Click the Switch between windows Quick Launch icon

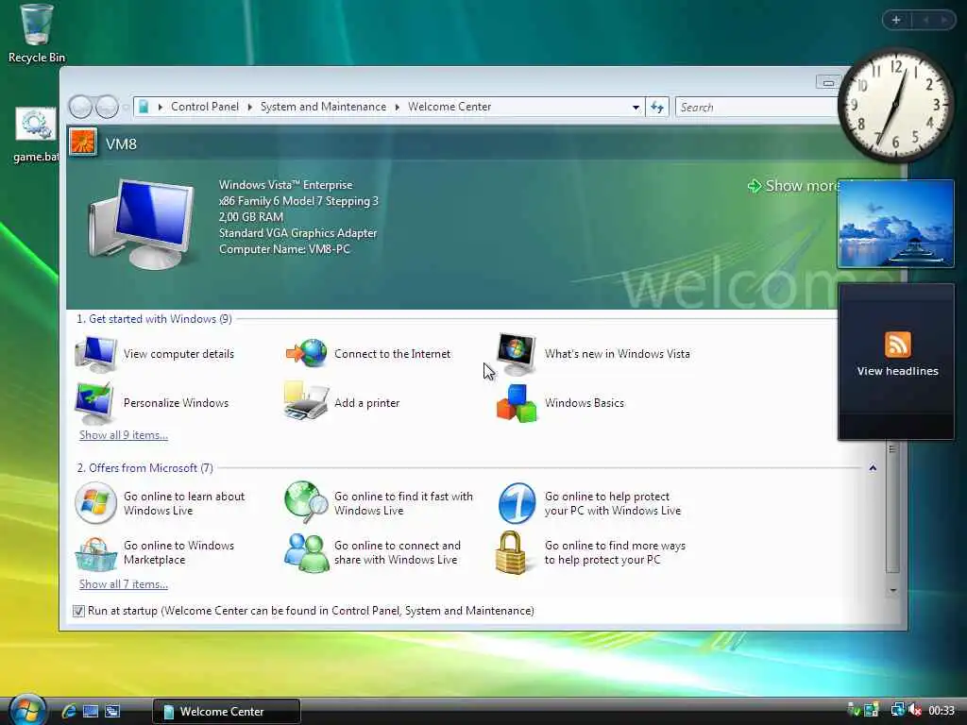click(112, 712)
